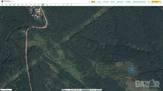
Task: Click the agency lion logo in header
Action: [2, 2]
